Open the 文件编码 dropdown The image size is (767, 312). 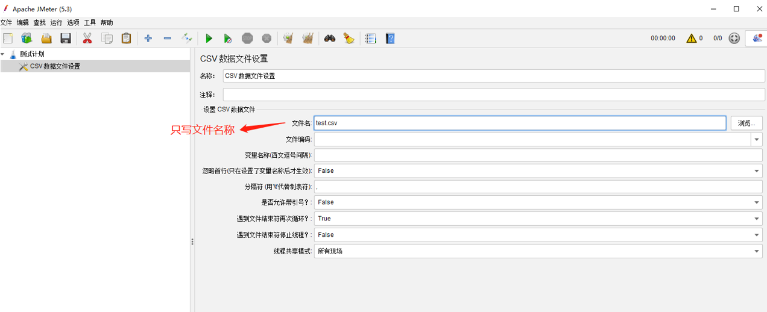pyautogui.click(x=757, y=139)
